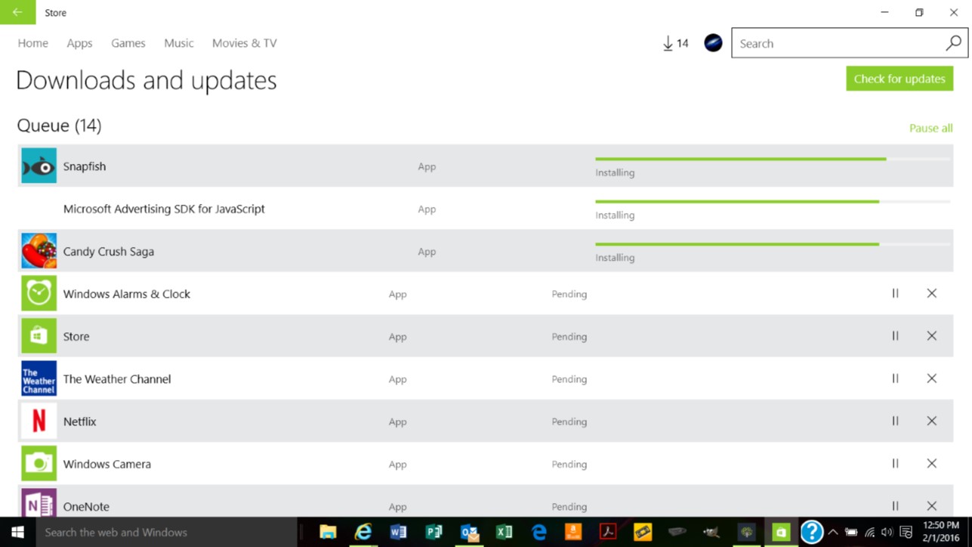Viewport: 972px width, 547px height.
Task: Click the OneNote app icon
Action: pos(39,502)
